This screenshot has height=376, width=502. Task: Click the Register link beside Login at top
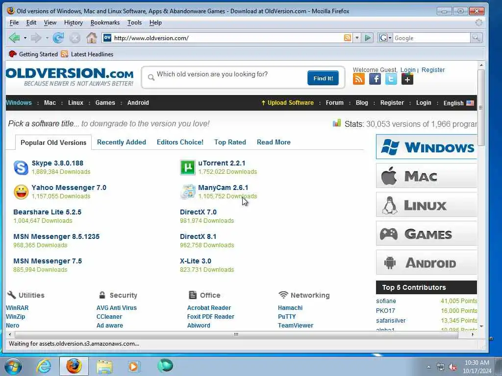pos(433,70)
